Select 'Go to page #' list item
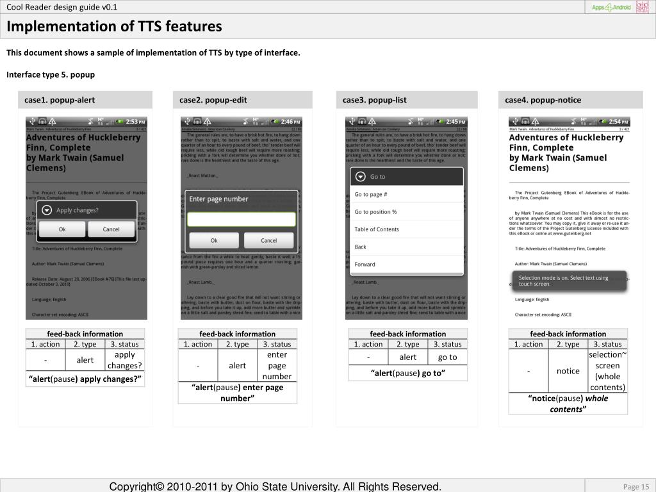Viewport: 656px width, 492px height. [407, 194]
